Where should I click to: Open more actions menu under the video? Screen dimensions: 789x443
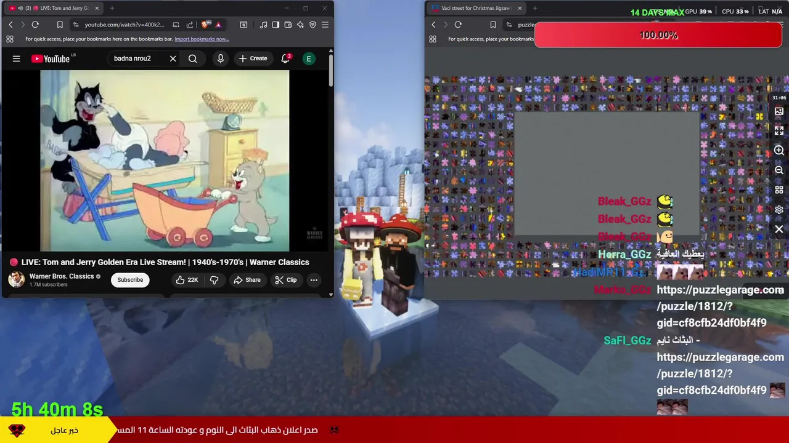(x=314, y=280)
